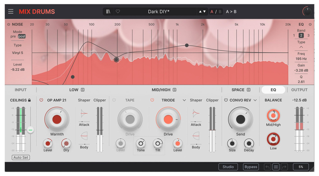Select the selected EQ node near 200 Hz

[117, 59]
